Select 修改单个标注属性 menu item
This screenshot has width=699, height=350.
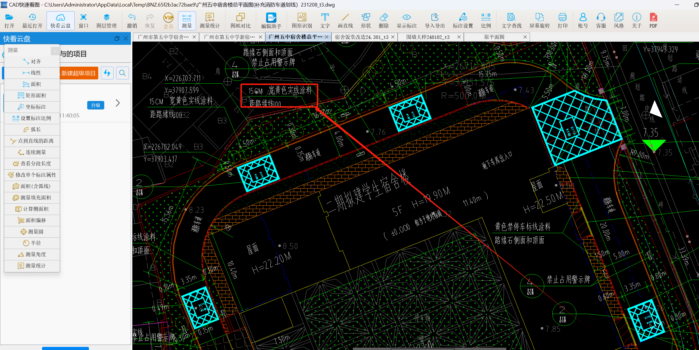click(32, 175)
